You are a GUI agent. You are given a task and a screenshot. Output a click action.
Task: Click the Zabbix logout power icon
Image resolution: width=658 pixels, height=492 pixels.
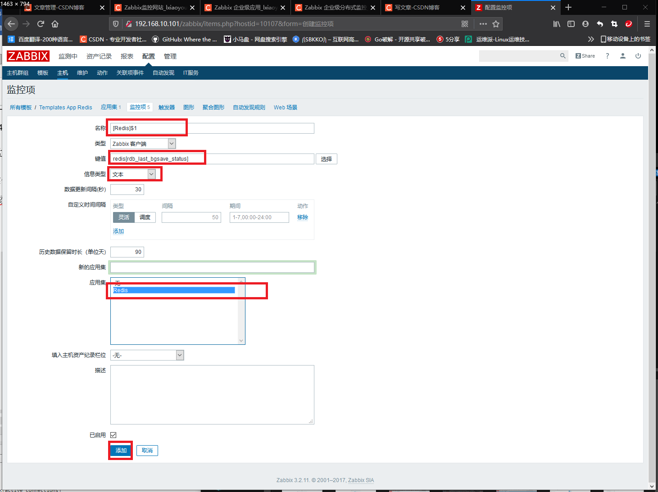coord(638,56)
